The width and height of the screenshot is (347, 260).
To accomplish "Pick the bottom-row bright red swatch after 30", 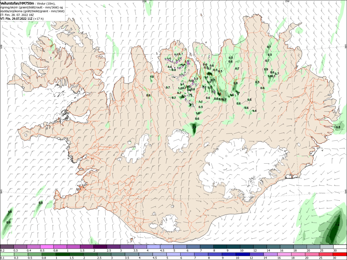I will click(x=340, y=254).
